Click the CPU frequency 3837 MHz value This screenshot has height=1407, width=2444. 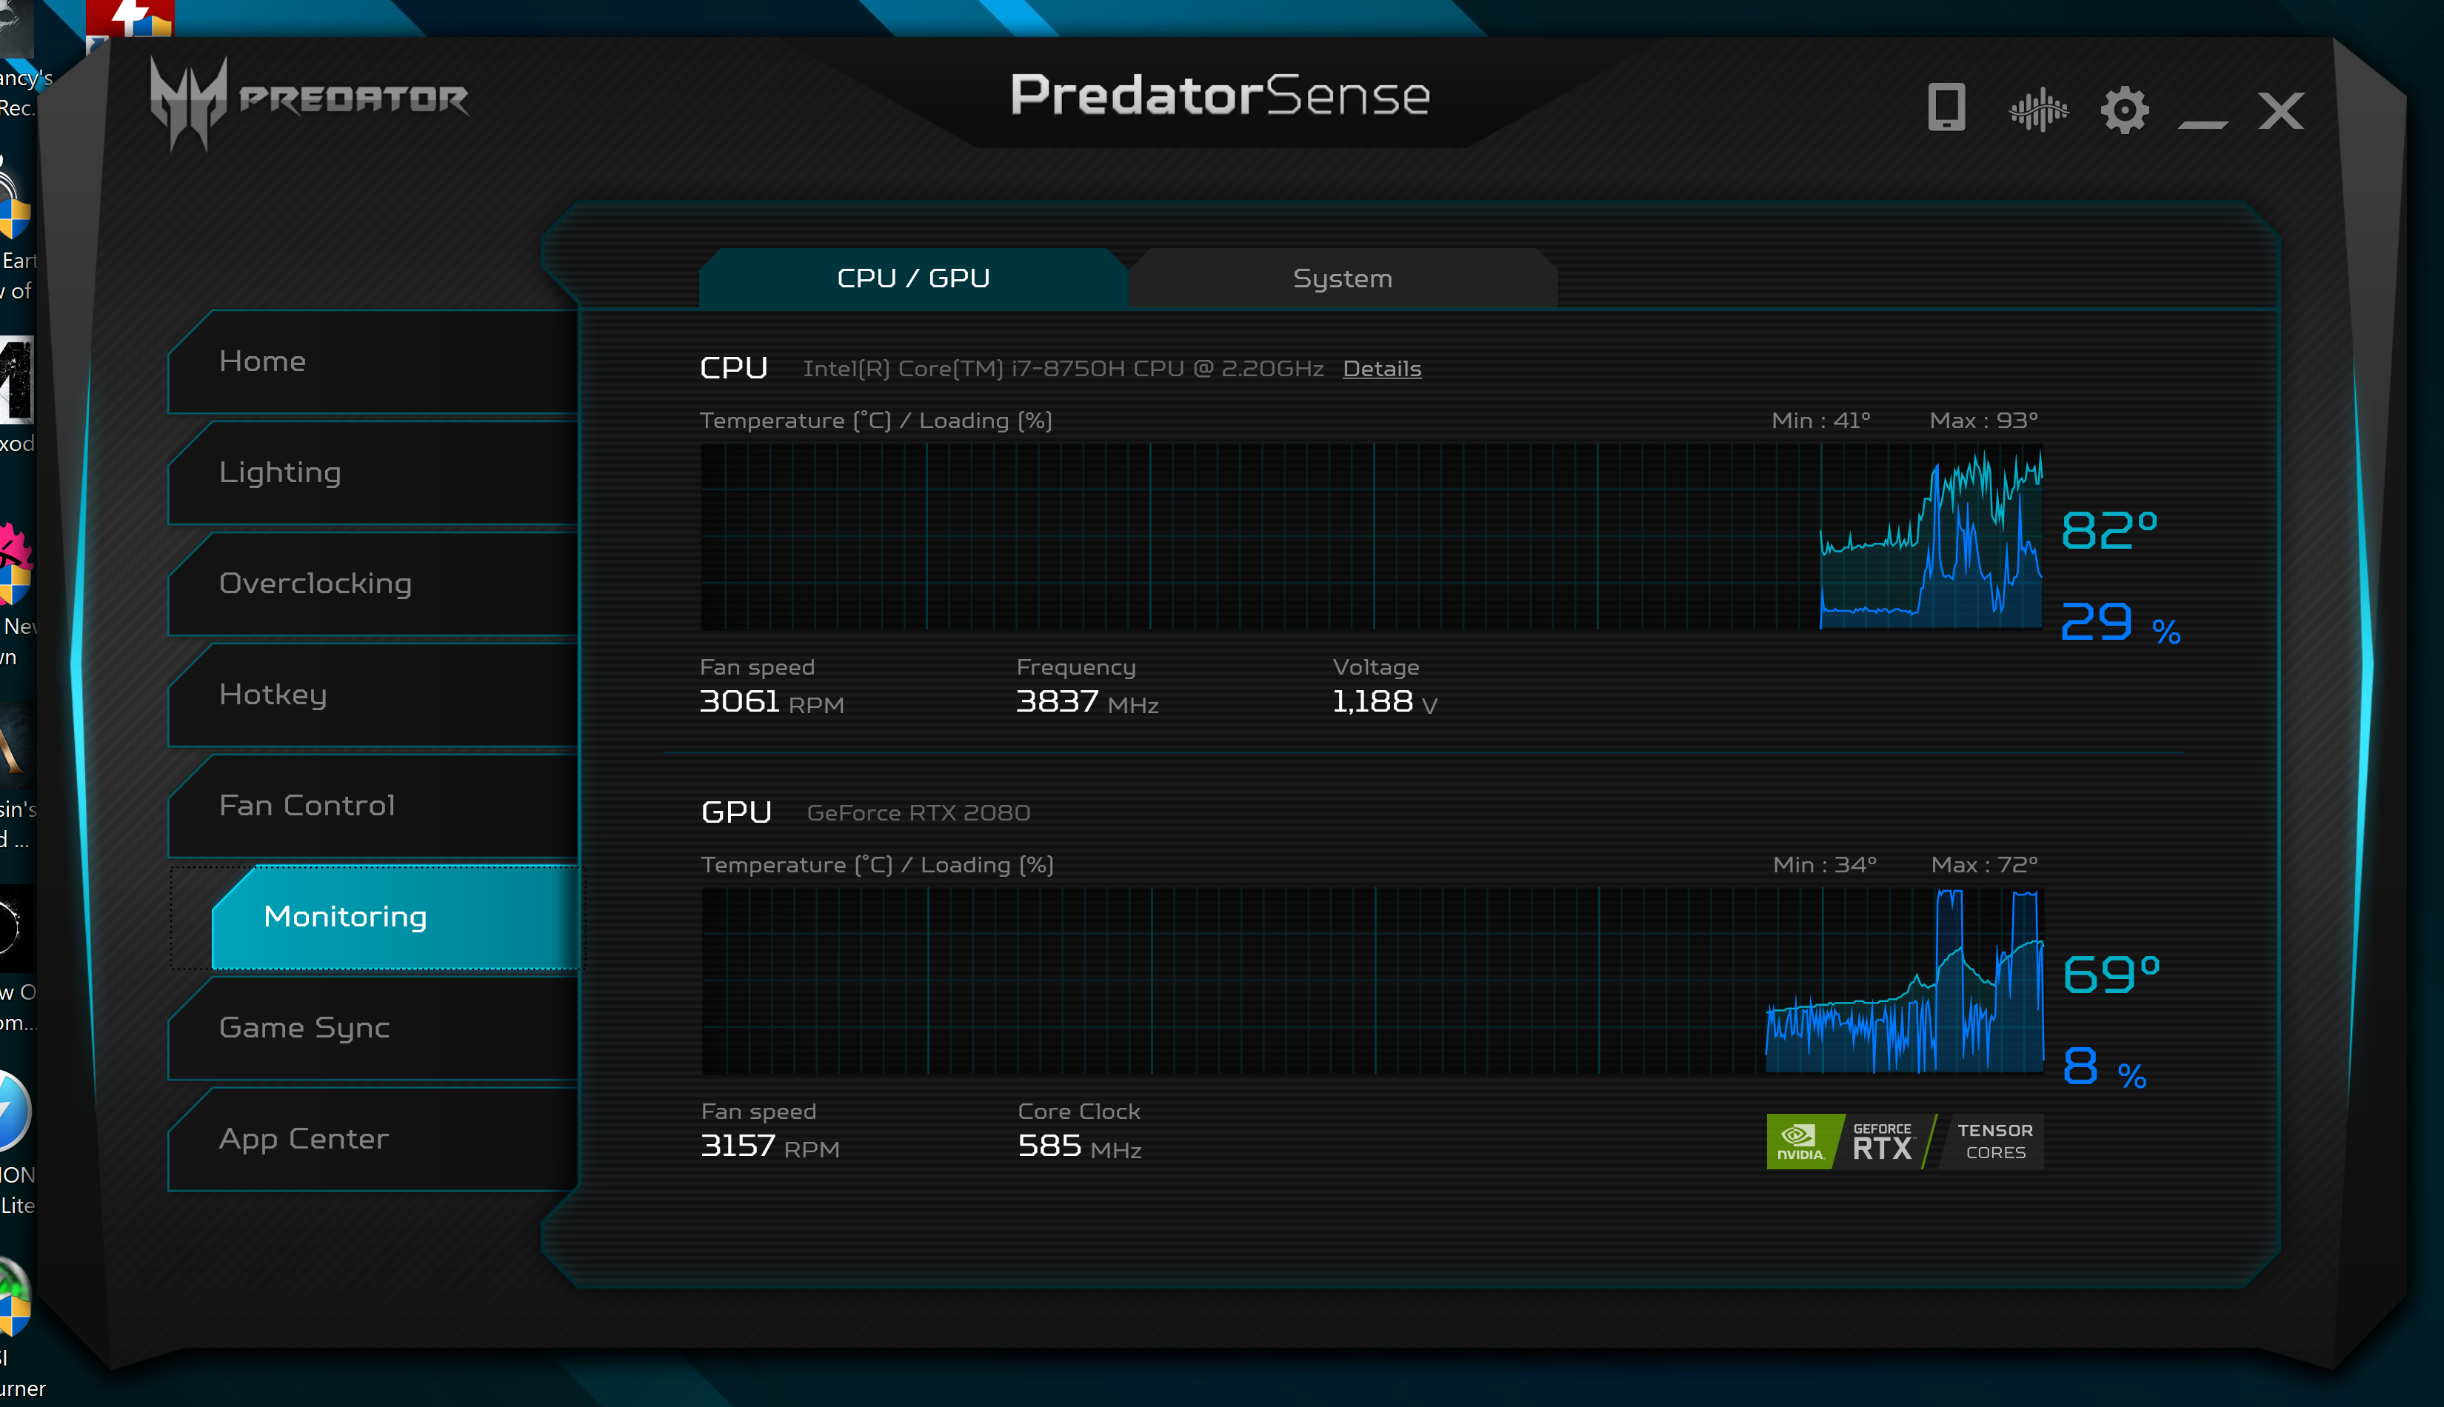tap(1087, 701)
